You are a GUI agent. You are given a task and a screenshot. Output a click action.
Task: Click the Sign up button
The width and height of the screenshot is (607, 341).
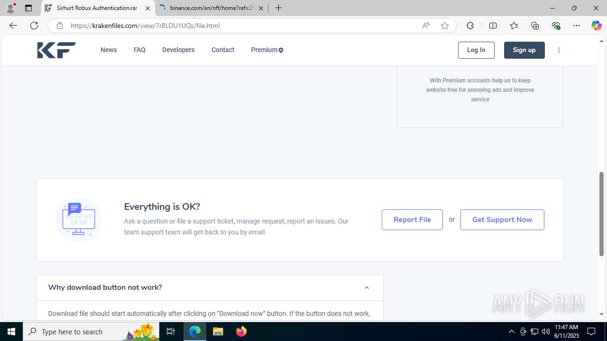524,50
